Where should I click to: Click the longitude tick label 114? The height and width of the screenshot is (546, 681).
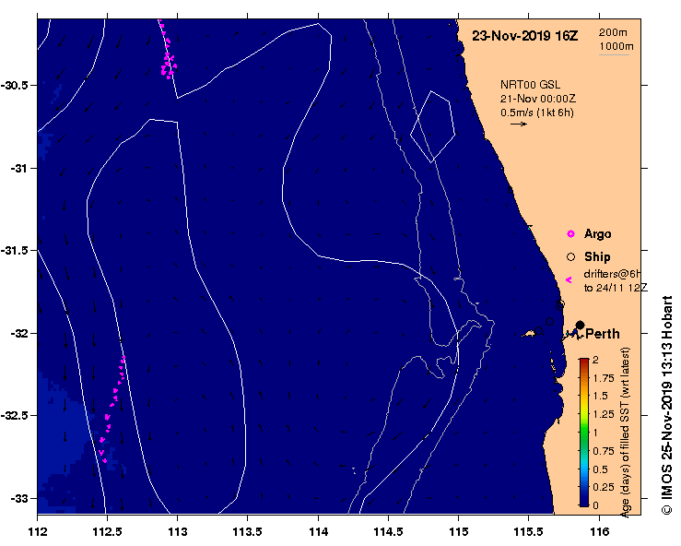pos(318,531)
